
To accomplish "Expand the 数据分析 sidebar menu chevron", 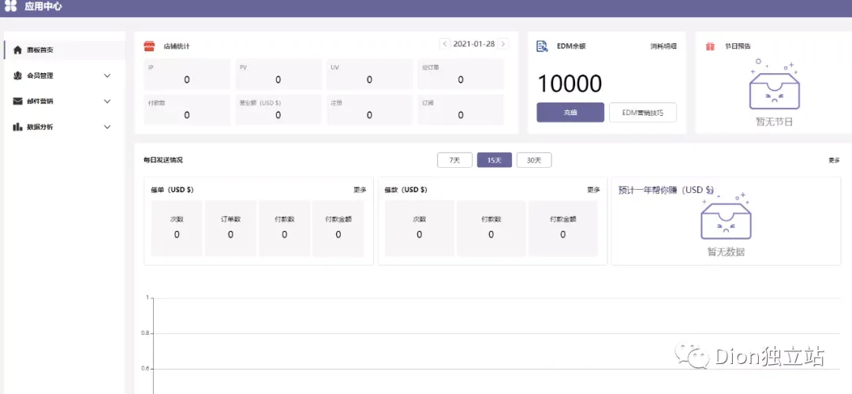I will [x=107, y=126].
